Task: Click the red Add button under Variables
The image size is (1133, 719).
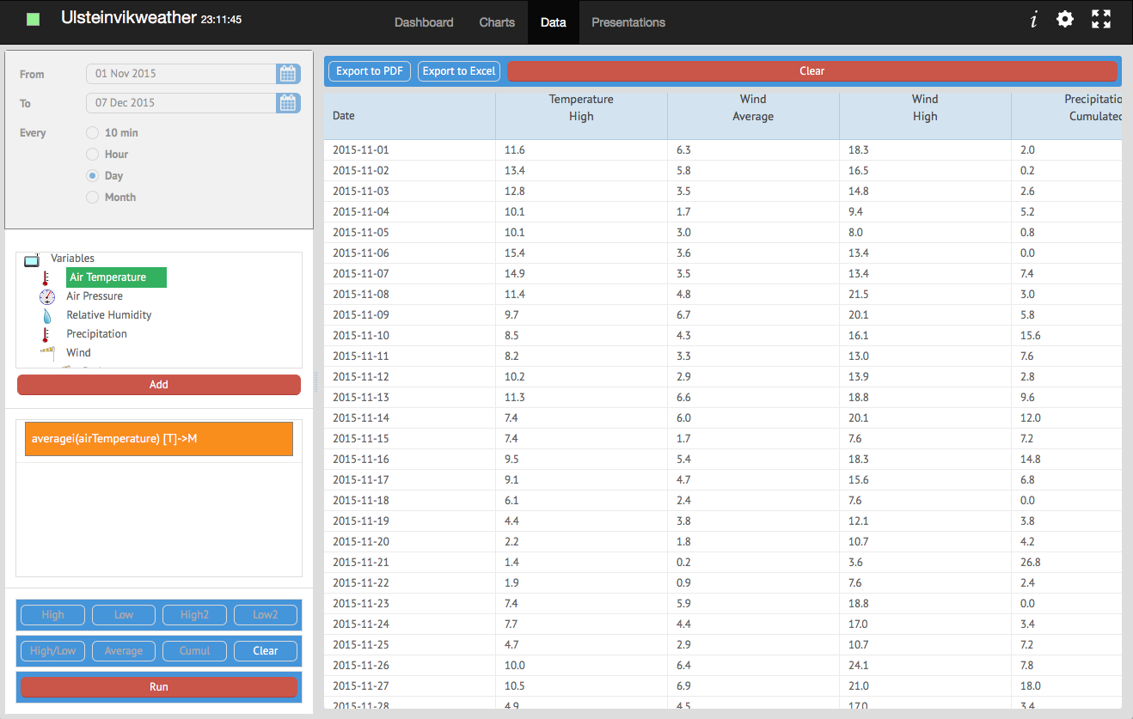Action: (159, 385)
